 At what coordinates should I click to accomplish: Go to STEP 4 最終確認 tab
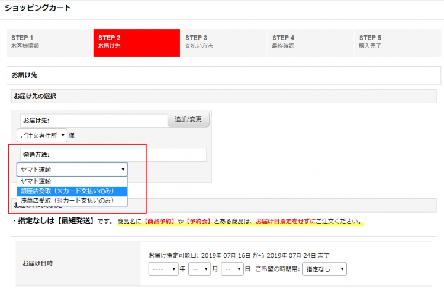pos(310,43)
